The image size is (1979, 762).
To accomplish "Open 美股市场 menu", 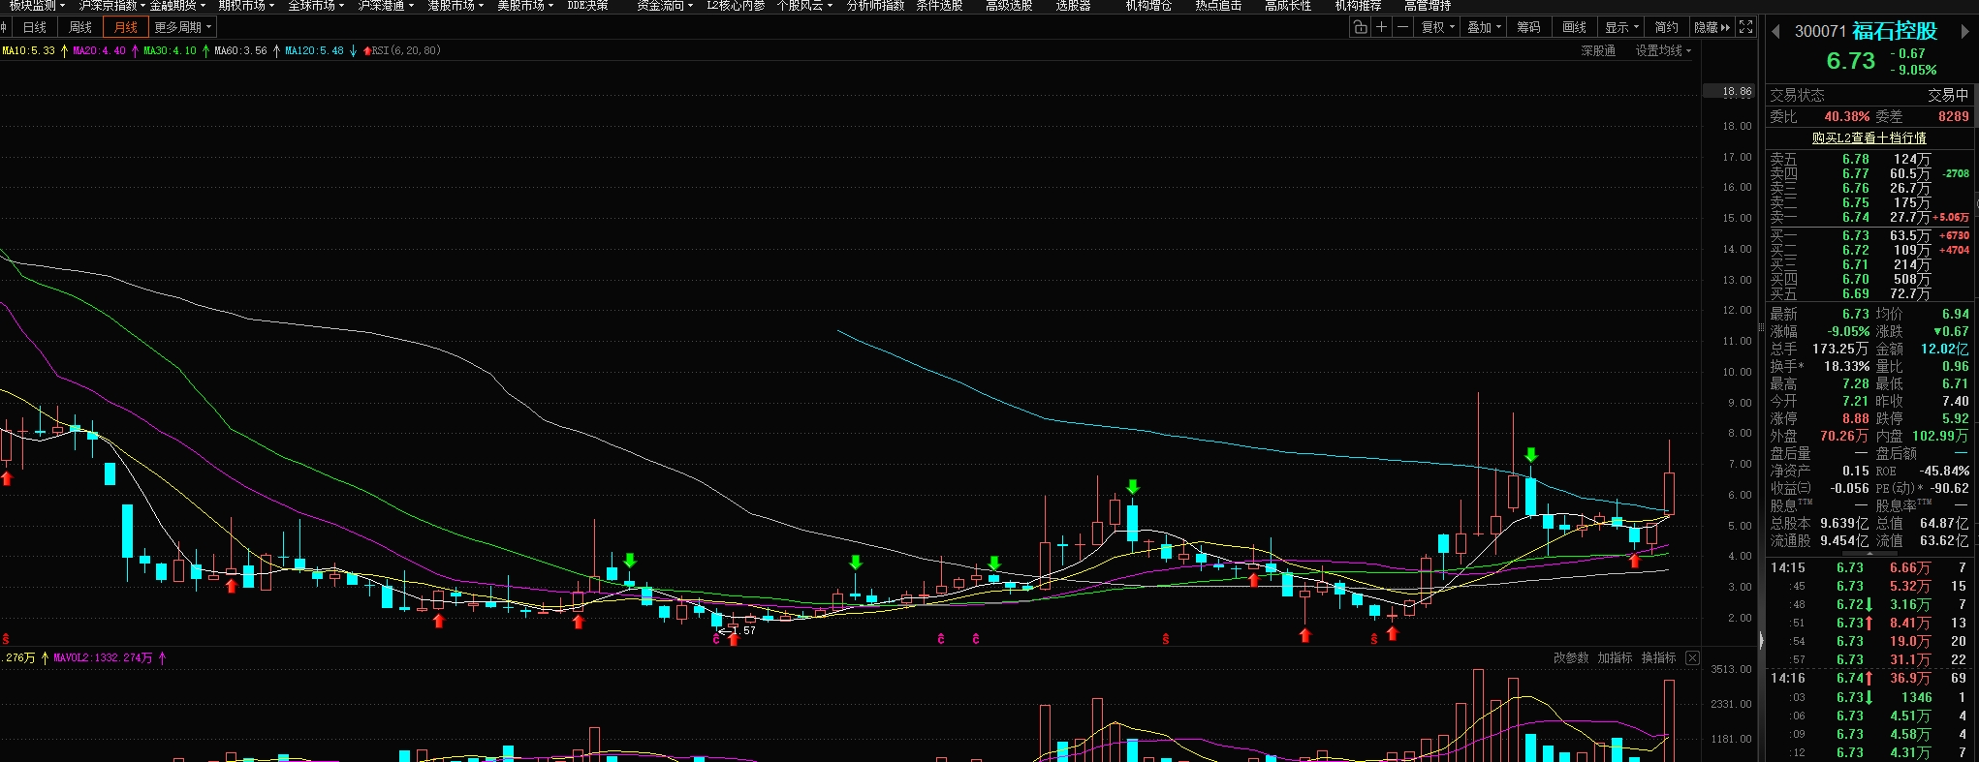I will coord(525,6).
